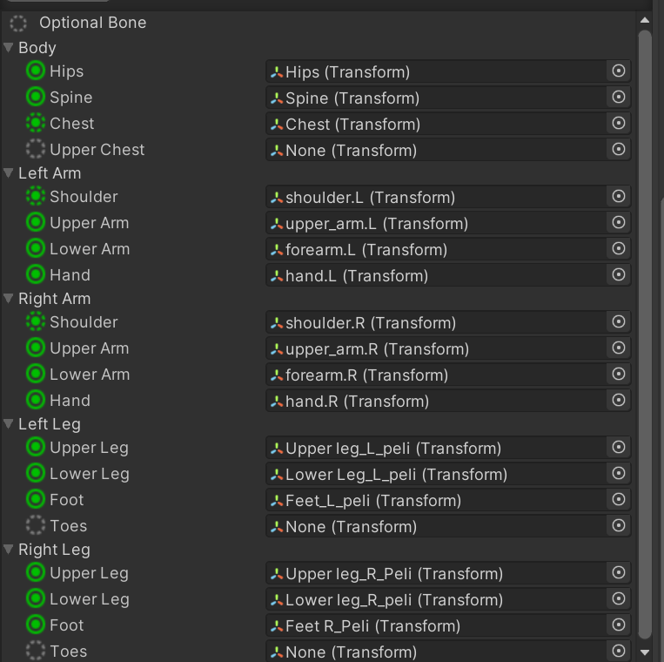Select the Left Leg section header
Viewport: 664px width, 662px height.
(50, 424)
